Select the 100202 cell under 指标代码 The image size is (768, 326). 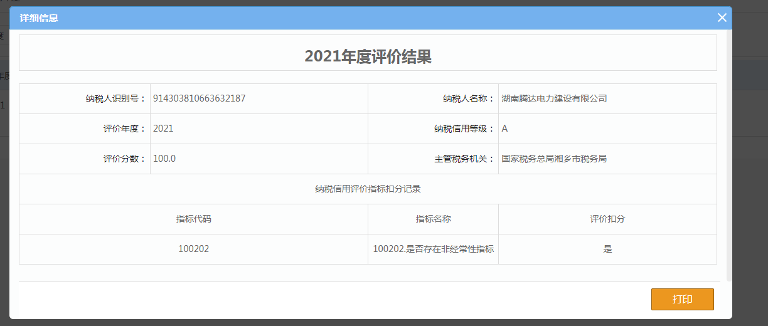click(193, 249)
